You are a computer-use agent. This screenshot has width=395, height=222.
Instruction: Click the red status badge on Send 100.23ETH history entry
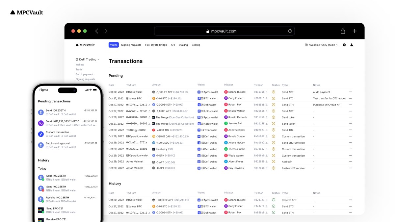point(43,190)
